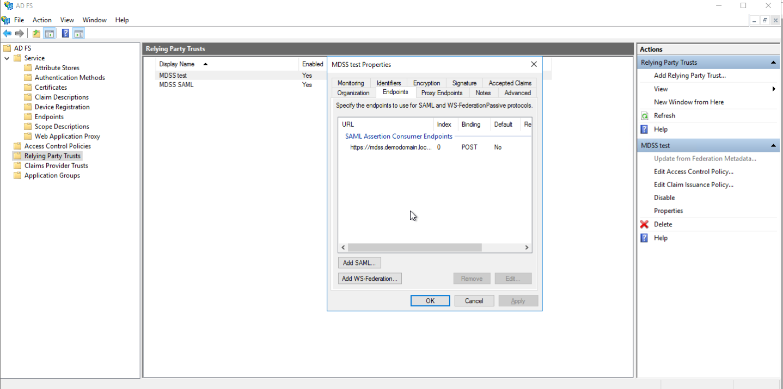Collapse the Relying Party Trusts actions section
The width and height of the screenshot is (783, 389).
coord(773,63)
